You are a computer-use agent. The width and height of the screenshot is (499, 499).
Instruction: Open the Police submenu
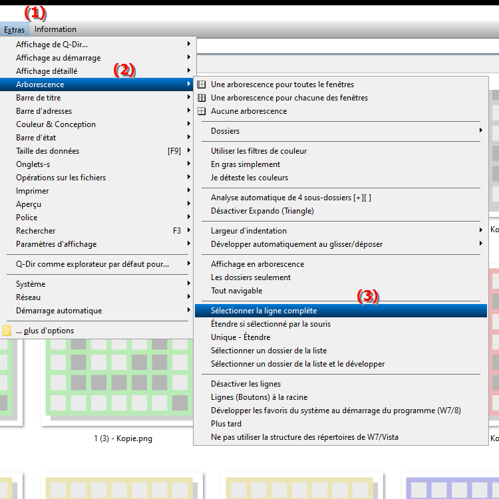click(96, 218)
